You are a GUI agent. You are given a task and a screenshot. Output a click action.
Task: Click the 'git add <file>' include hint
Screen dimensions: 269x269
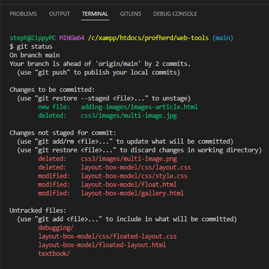point(127,219)
